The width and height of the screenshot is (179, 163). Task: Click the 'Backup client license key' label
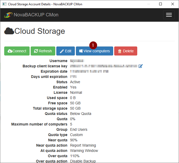click(45, 66)
